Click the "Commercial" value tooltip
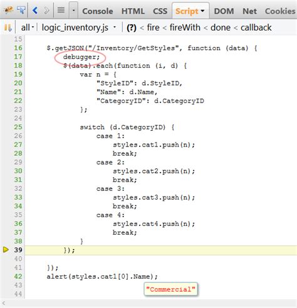 click(x=170, y=289)
